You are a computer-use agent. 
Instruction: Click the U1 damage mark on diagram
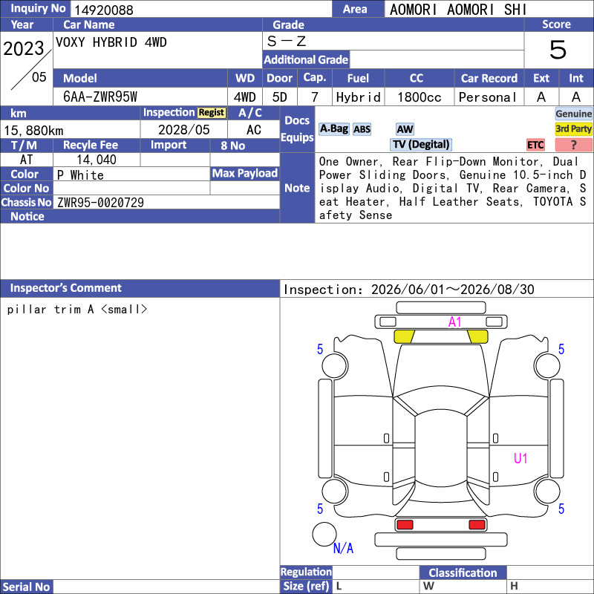520,458
